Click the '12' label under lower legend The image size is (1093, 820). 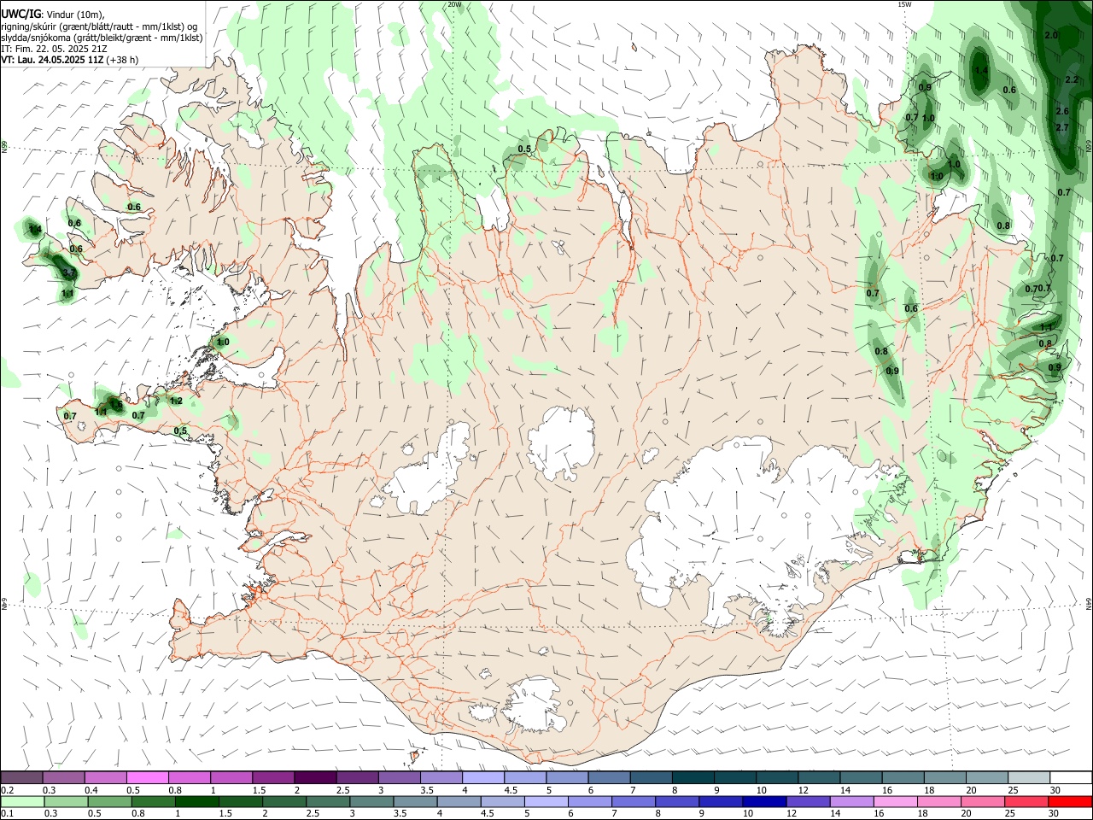pos(792,813)
